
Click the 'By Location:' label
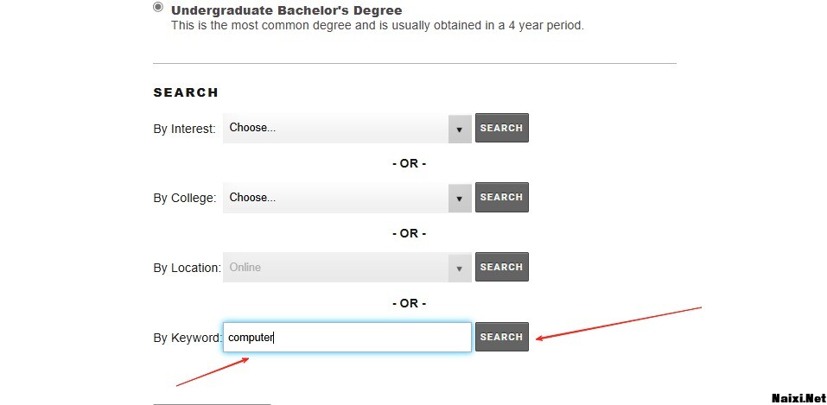coord(187,268)
